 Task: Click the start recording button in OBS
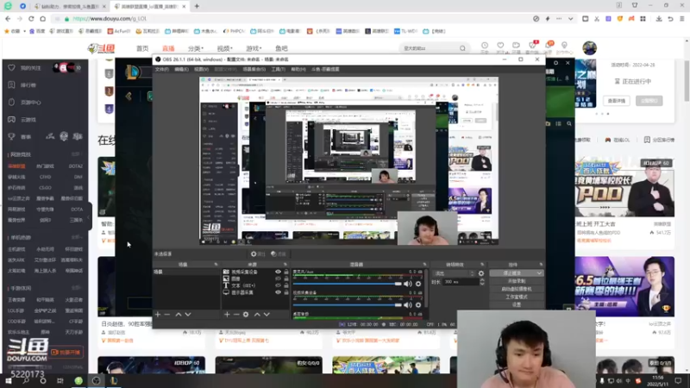pyautogui.click(x=516, y=281)
